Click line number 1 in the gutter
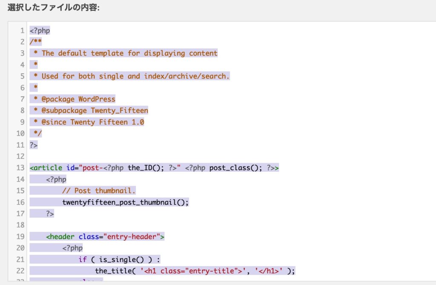This screenshot has height=285, width=436. (x=23, y=31)
